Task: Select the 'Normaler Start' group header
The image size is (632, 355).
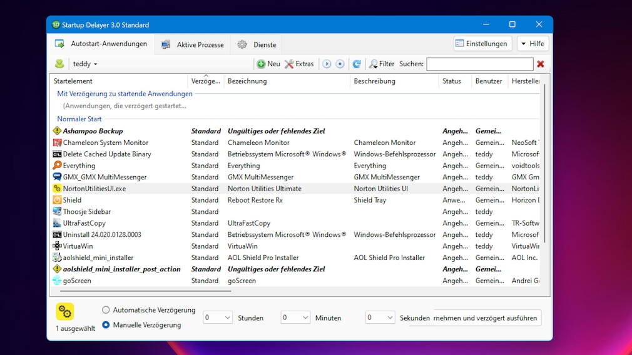Action: 79,119
